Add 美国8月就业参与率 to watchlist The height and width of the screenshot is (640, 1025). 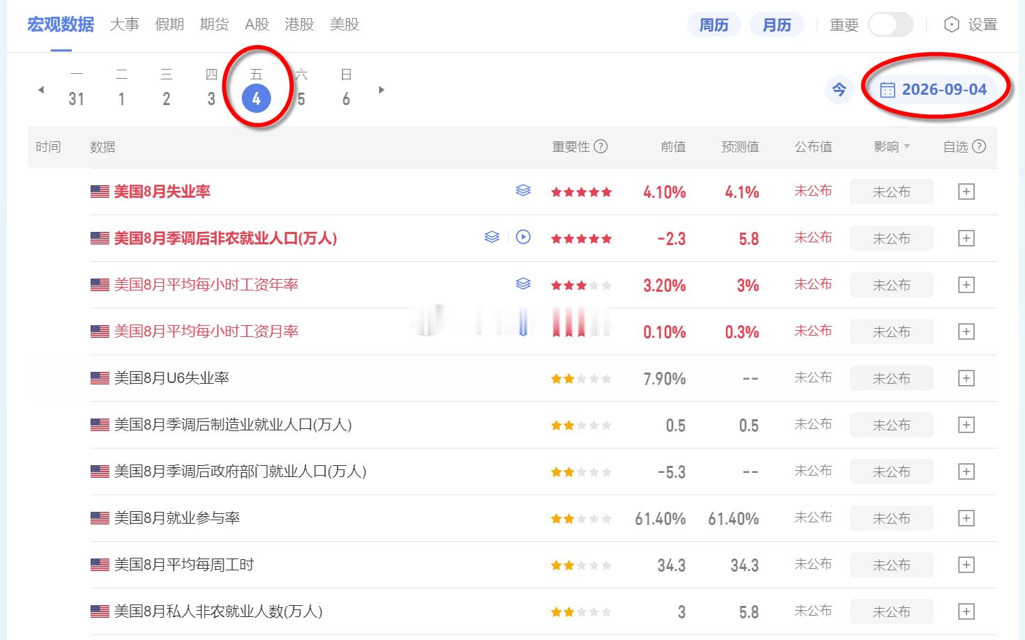(x=966, y=518)
